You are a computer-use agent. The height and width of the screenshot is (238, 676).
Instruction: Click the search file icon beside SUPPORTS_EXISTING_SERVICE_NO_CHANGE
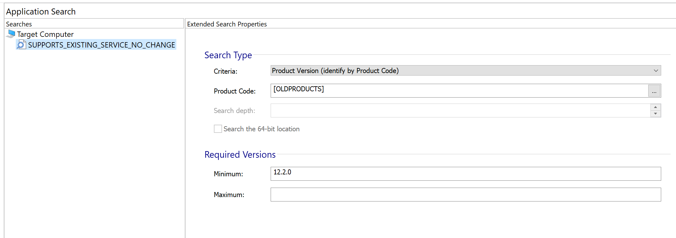coord(21,44)
